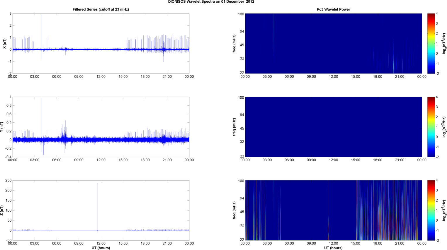Click 'UT (hours)' label under the Z time series

(101, 248)
